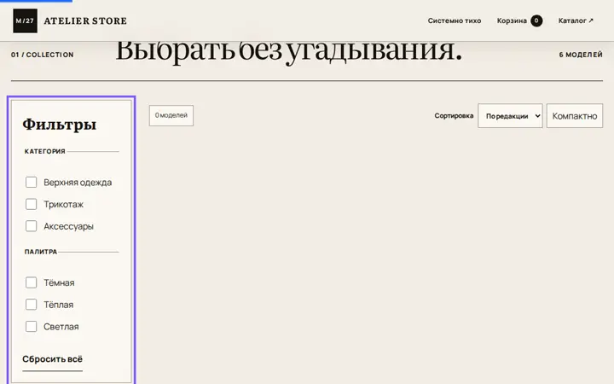Viewport: 614px width, 384px height.
Task: Enable the Трикотаж checkbox
Action: coord(31,204)
